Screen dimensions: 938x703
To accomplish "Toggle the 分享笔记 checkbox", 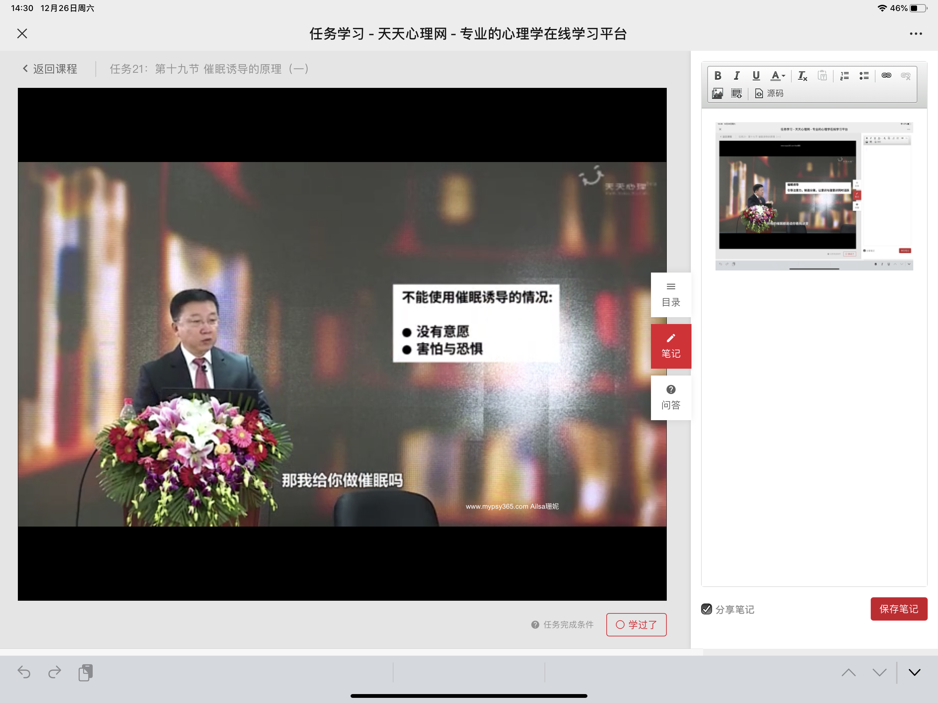I will (x=707, y=609).
